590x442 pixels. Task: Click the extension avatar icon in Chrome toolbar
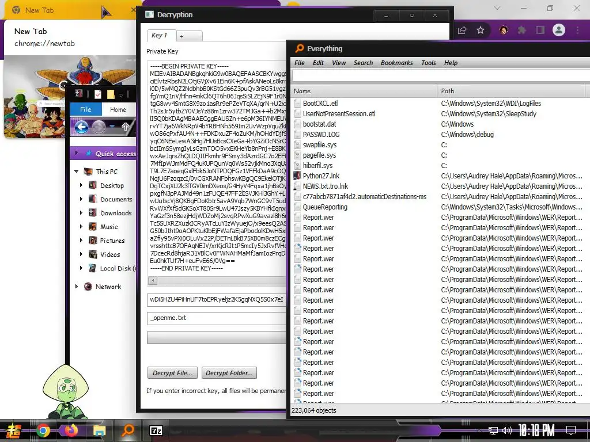(x=504, y=30)
